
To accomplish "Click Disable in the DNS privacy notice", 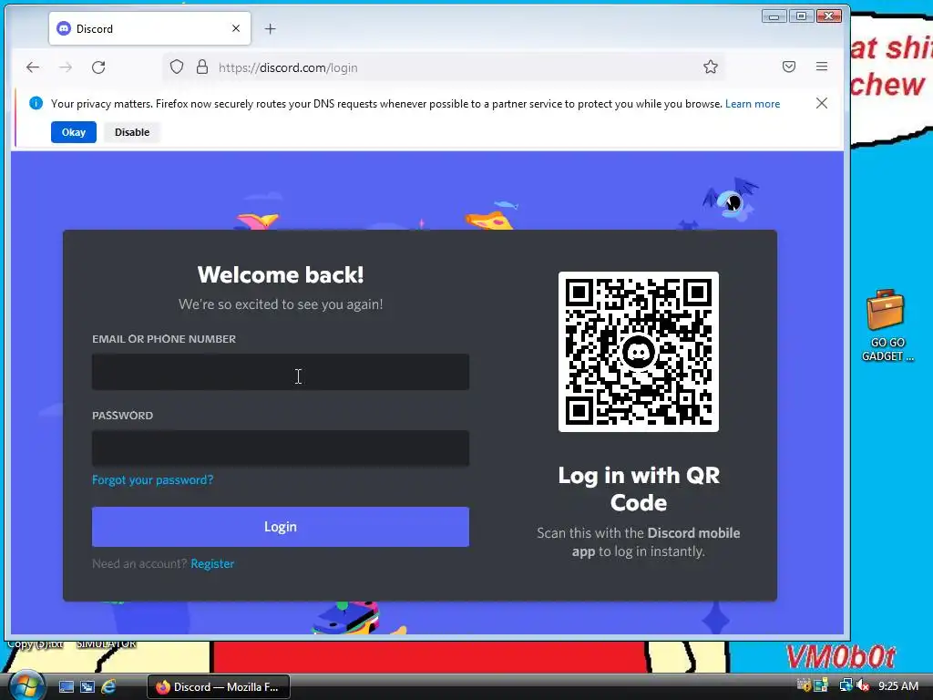I will [132, 132].
